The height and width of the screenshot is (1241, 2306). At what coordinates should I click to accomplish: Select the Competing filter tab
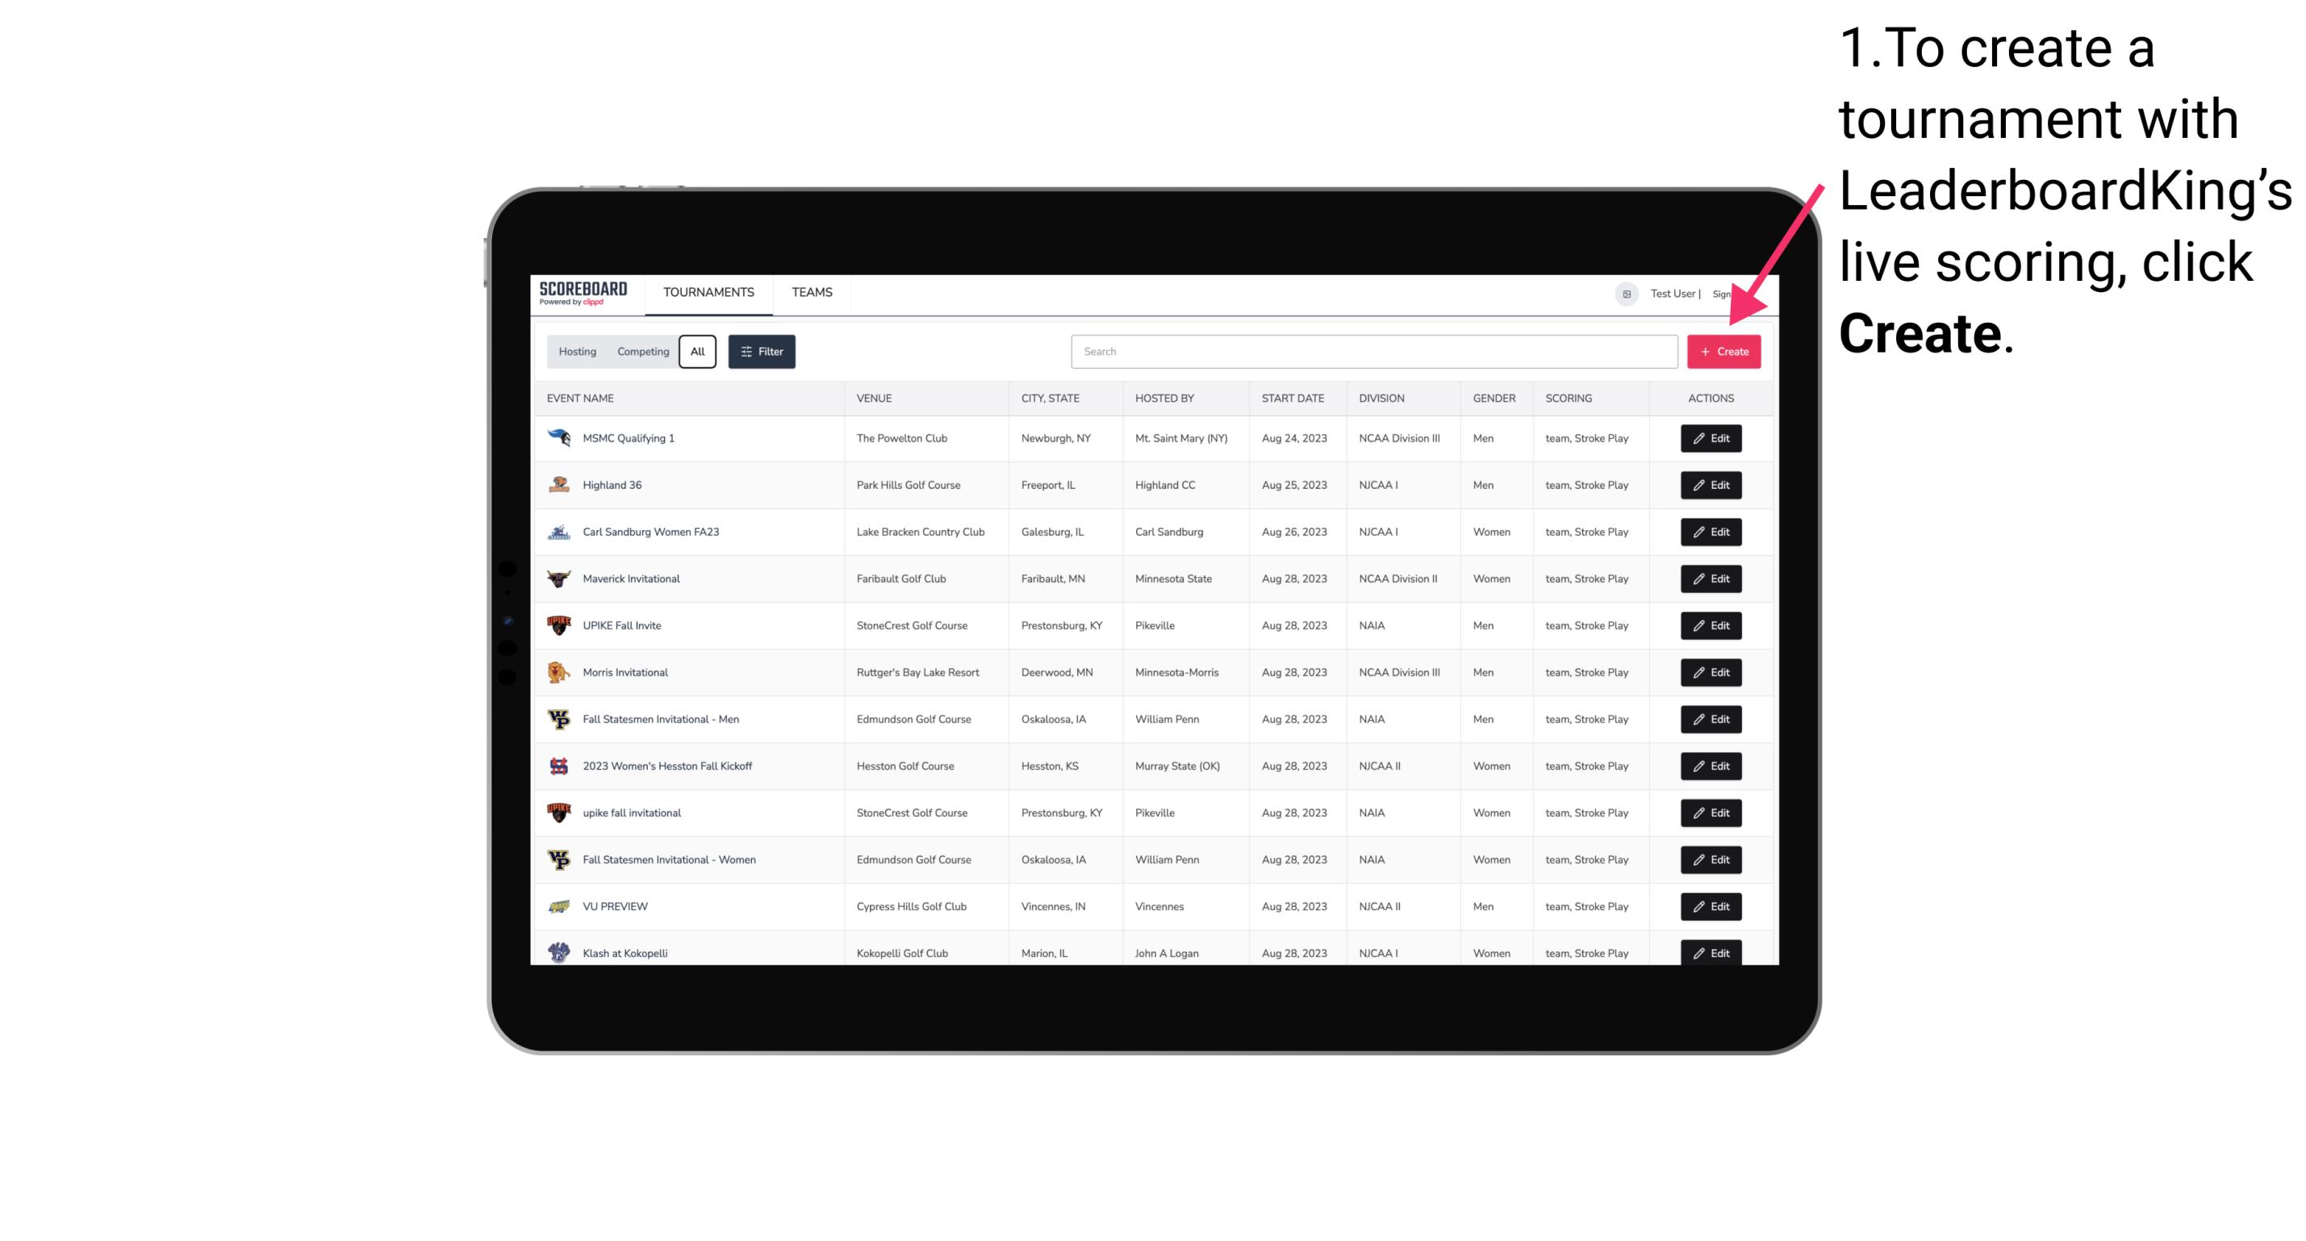pyautogui.click(x=641, y=352)
